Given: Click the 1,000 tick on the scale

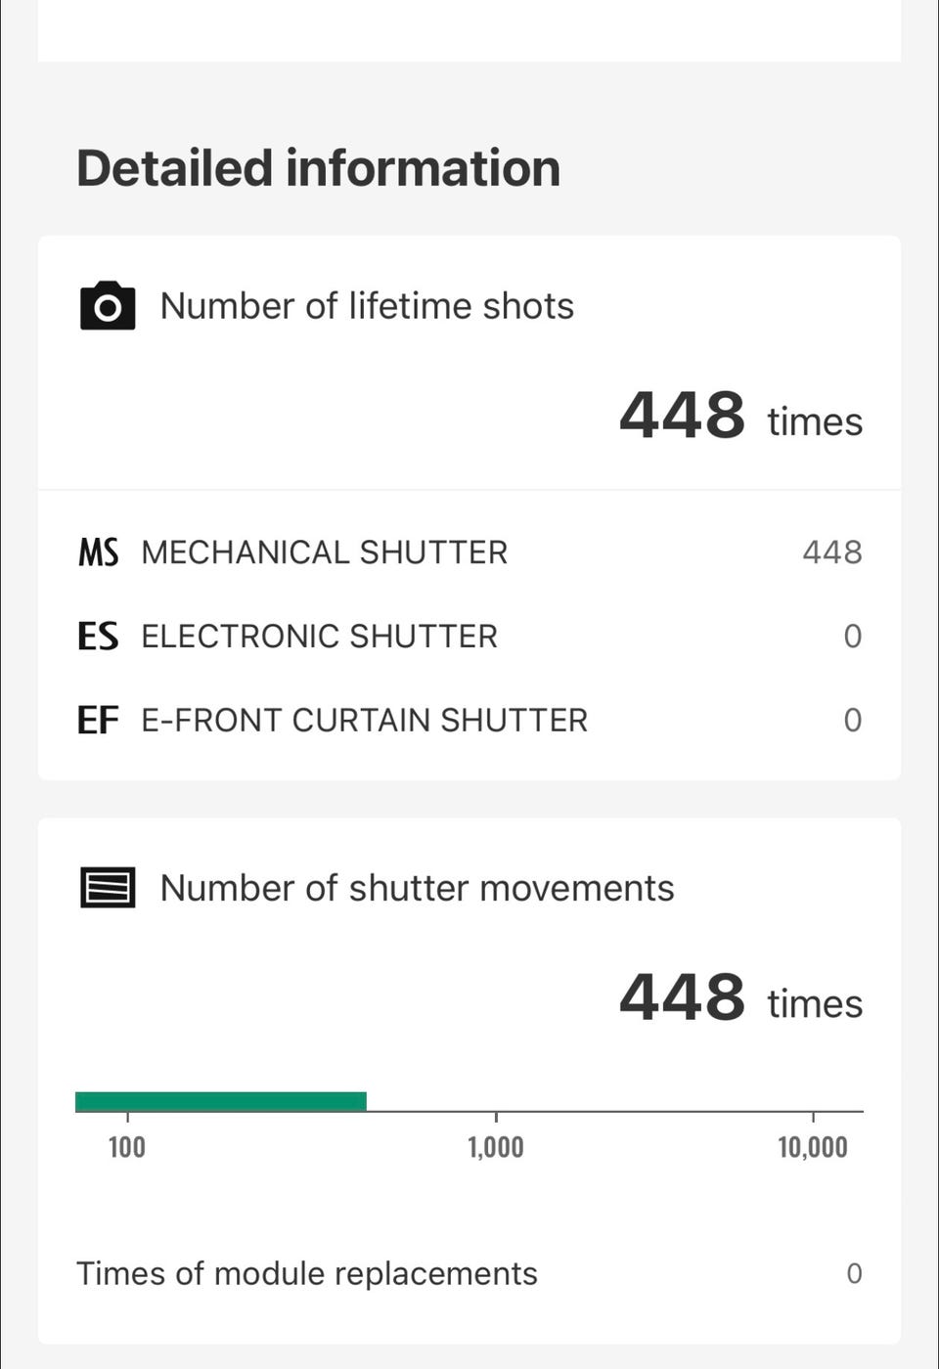Looking at the screenshot, I should pyautogui.click(x=496, y=1146).
